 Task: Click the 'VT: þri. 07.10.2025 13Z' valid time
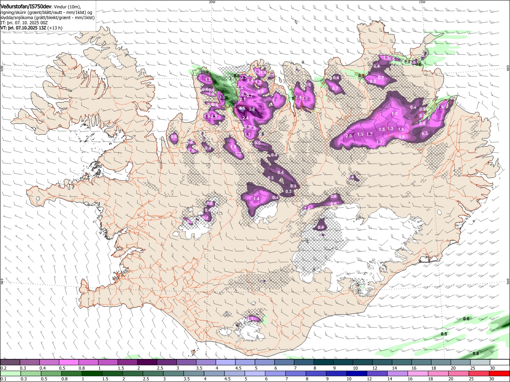[23, 28]
